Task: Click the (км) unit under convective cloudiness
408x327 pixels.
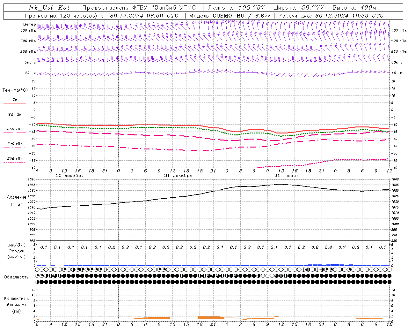Action: click(x=17, y=311)
